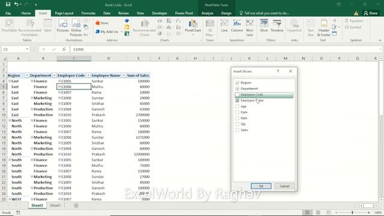Uncheck Department in Insert Slicers
The image size is (384, 216).
[237, 89]
